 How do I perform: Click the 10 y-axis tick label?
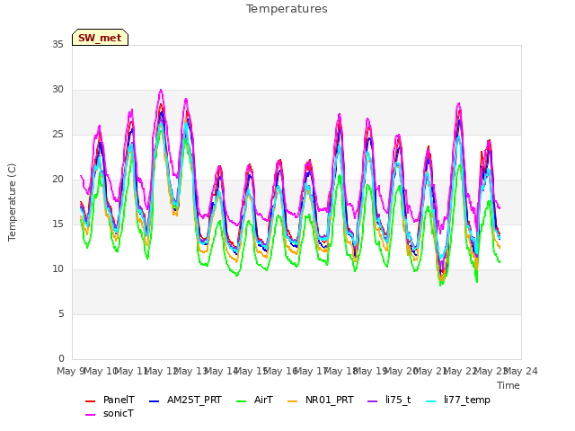[57, 269]
